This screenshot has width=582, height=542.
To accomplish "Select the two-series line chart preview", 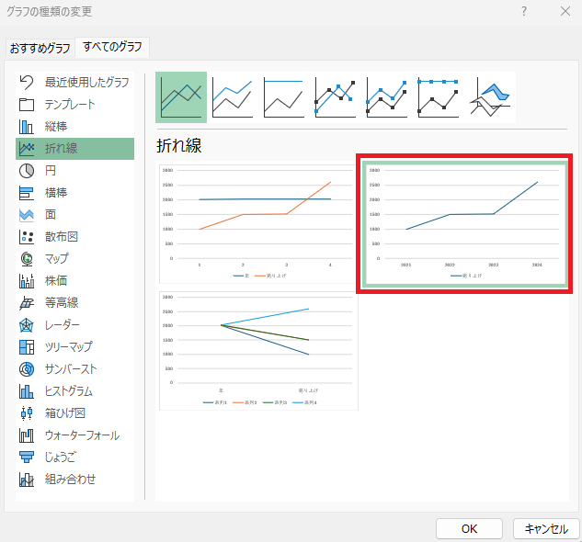I will coord(257,224).
